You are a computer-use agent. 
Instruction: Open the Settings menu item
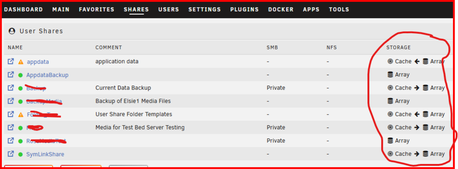pyautogui.click(x=204, y=9)
